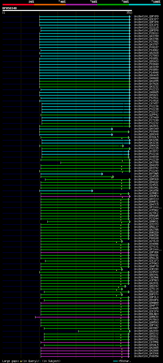Click the white BP058348 query bar
Screen dimensions: 163x363
[x=67, y=10]
